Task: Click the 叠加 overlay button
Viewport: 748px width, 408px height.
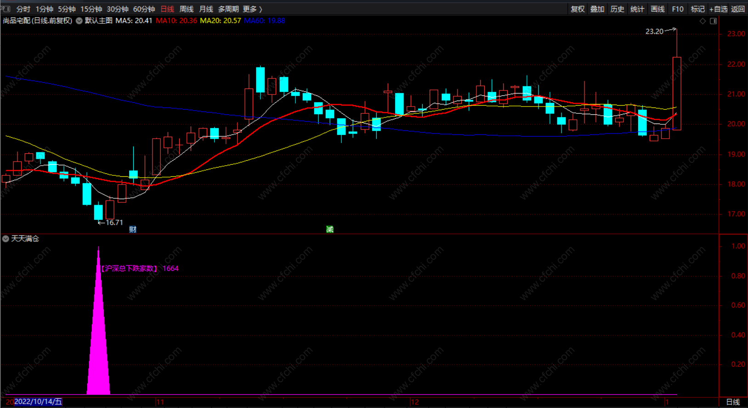Action: [597, 9]
